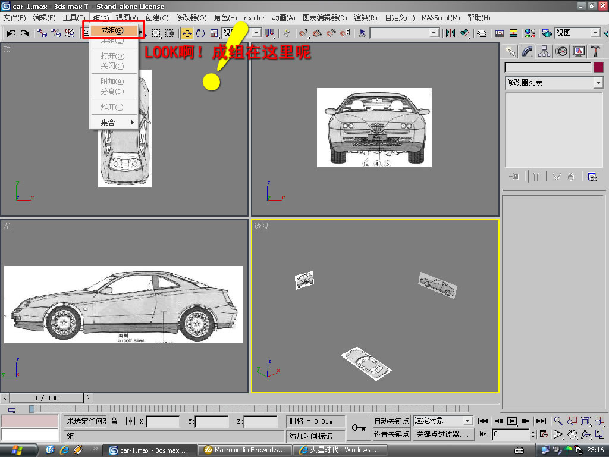Expand the reference coordinate system dropdown
This screenshot has width=609, height=457.
tap(256, 33)
